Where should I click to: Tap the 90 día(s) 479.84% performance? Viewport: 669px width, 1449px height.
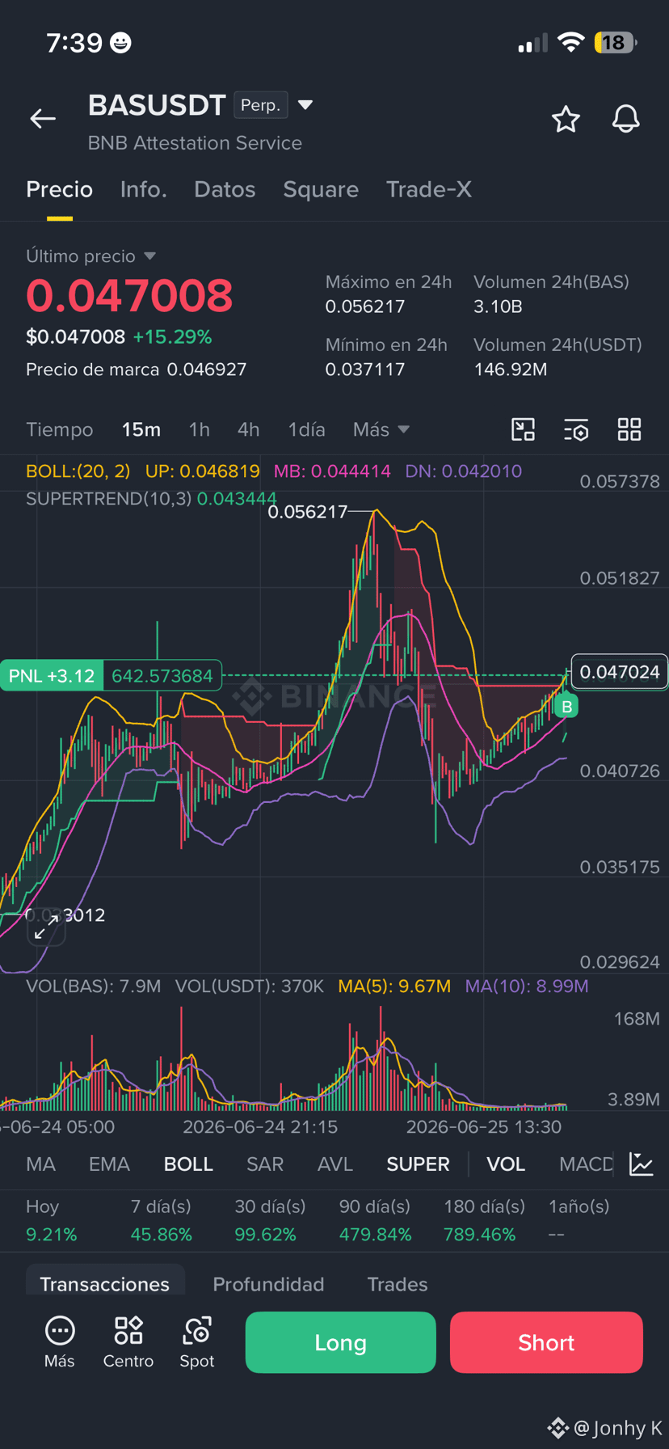[375, 1221]
